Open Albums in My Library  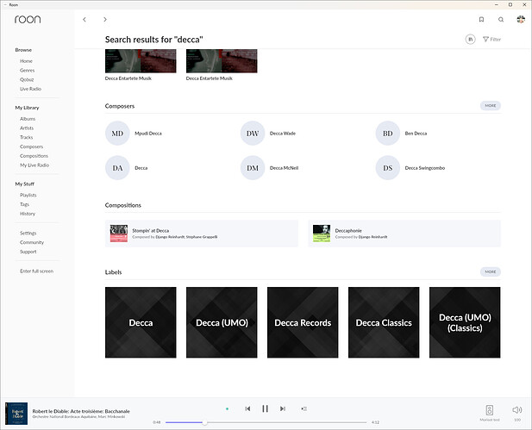pos(28,119)
